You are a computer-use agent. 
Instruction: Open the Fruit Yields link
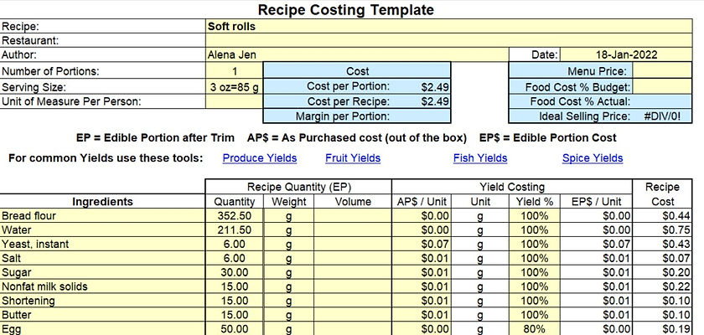[353, 158]
